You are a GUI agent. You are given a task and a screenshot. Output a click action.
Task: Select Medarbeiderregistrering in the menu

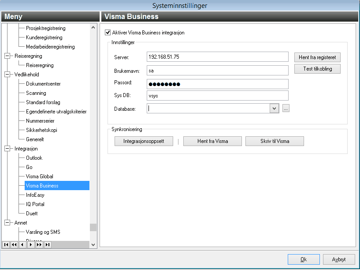[50, 47]
